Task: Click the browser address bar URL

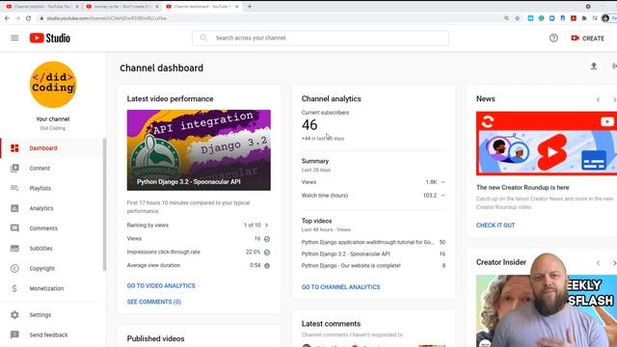Action: point(106,18)
